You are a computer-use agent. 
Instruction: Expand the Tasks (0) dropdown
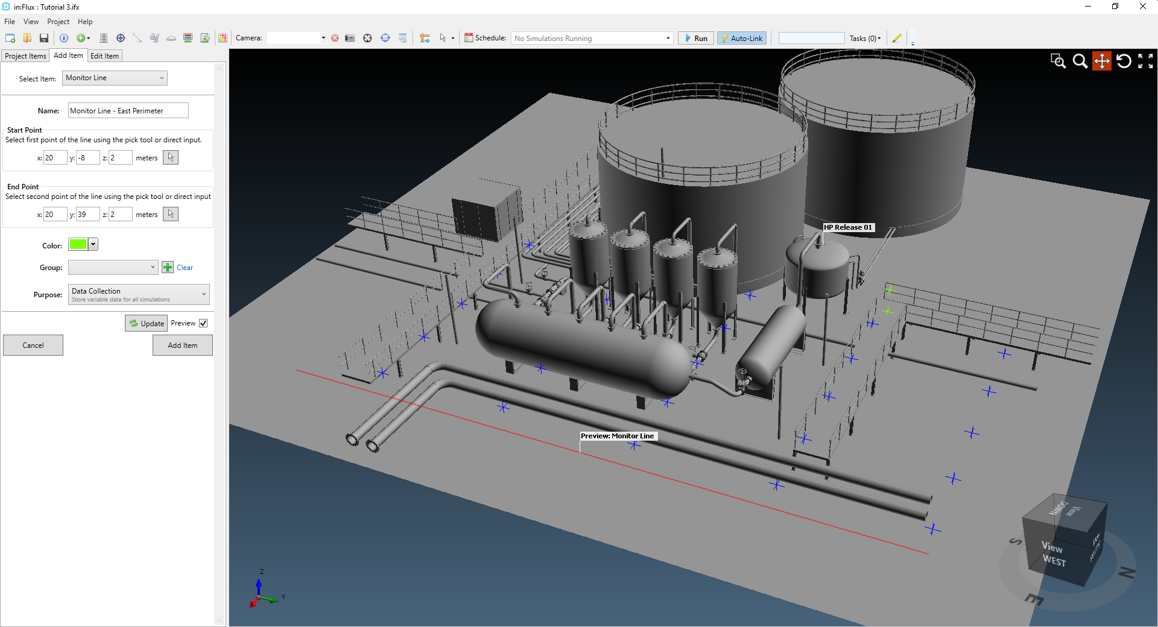point(865,38)
